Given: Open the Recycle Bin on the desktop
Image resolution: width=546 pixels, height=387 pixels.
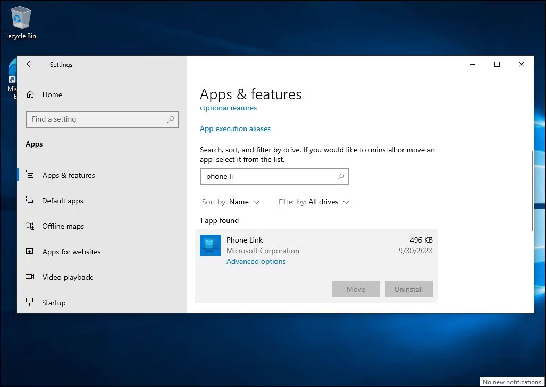Looking at the screenshot, I should click(21, 16).
